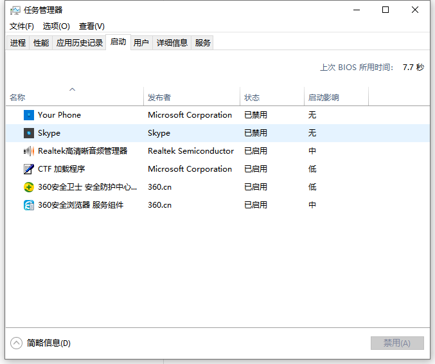Image resolution: width=435 pixels, height=364 pixels.
Task: Select the Realtek高清晰音频管理器 entry
Action: point(83,151)
